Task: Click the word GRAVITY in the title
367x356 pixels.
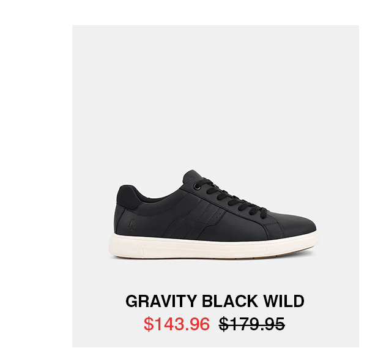Action: click(x=160, y=302)
